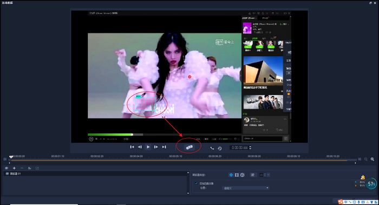Click the timecode up/down stepper arrows
Image resolution: width=379 pixels, height=205 pixels.
250,148
